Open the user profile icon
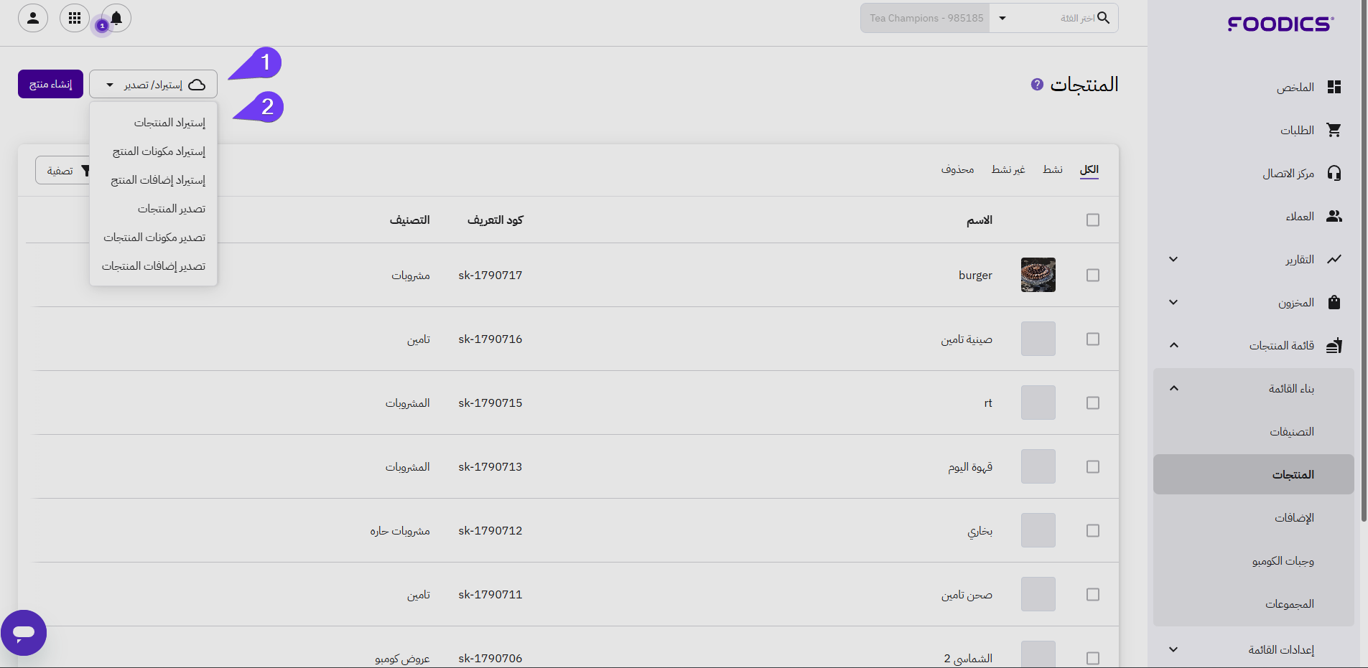The height and width of the screenshot is (668, 1368). pyautogui.click(x=33, y=18)
